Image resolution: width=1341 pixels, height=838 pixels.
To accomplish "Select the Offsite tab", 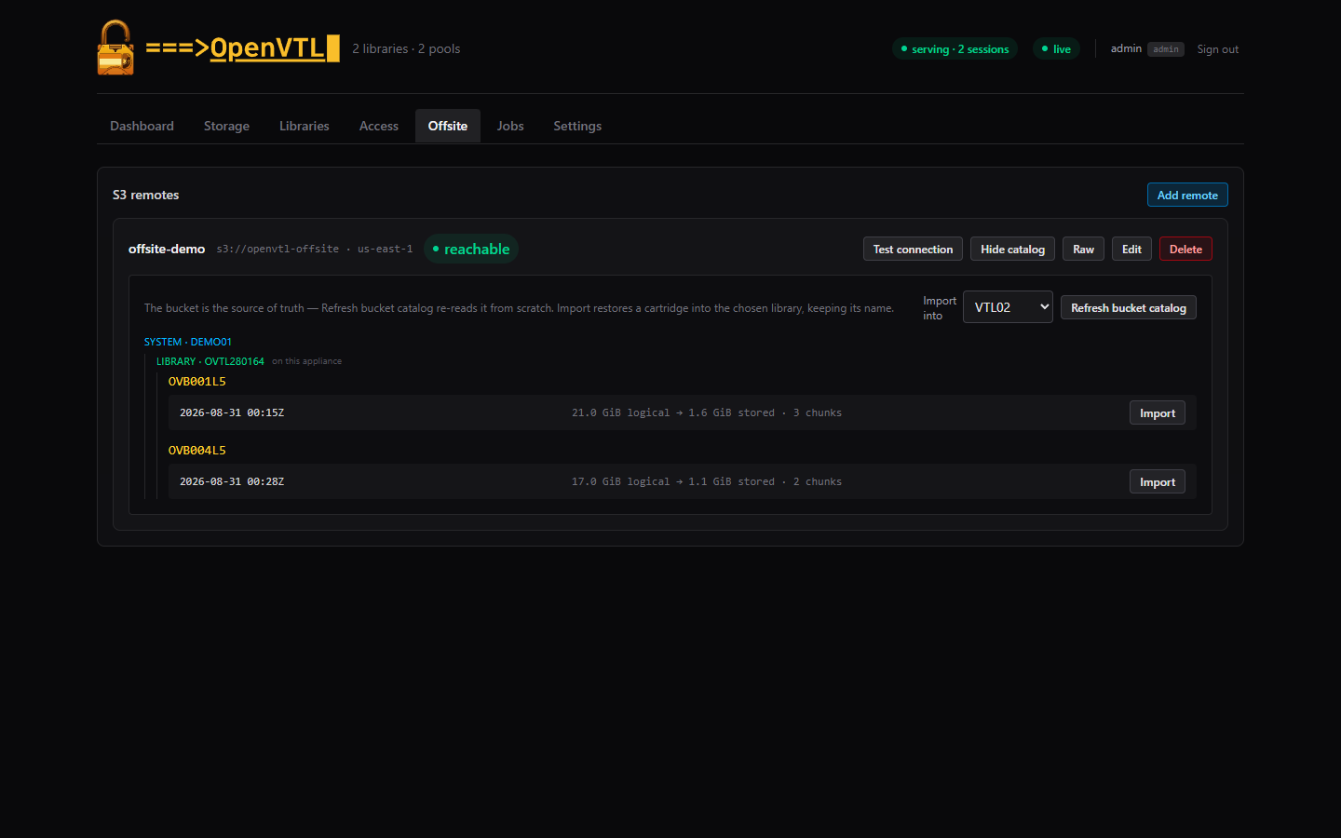I will 448,126.
